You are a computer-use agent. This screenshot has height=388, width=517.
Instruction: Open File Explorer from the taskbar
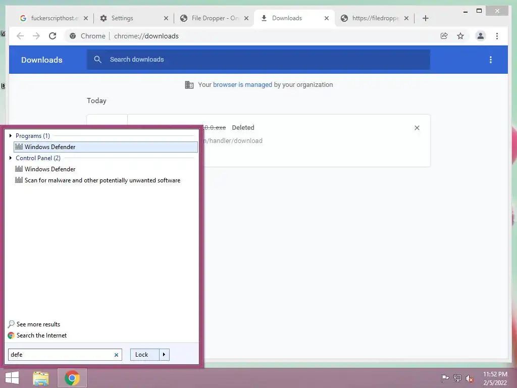(x=41, y=378)
